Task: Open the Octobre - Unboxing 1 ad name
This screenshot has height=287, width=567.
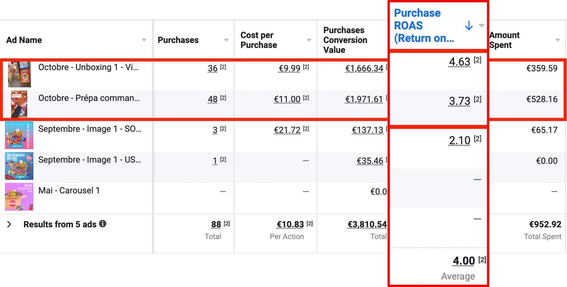Action: click(88, 67)
